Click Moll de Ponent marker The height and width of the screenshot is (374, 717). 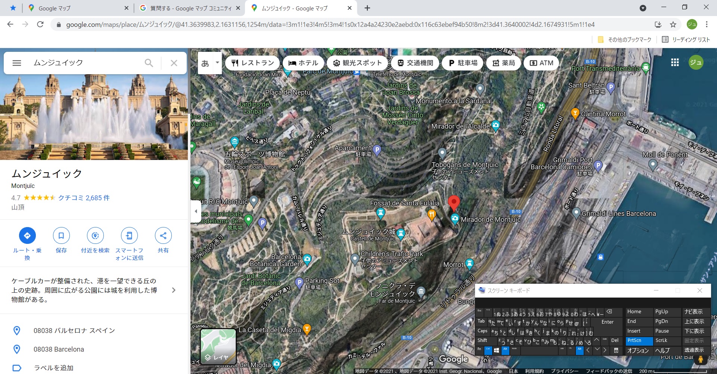click(653, 164)
